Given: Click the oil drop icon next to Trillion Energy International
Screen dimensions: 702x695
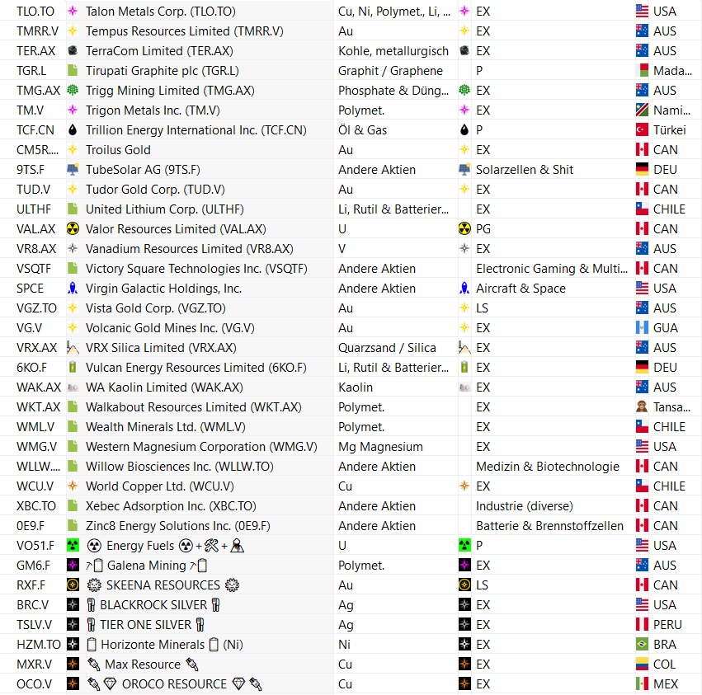Looking at the screenshot, I should tap(73, 129).
